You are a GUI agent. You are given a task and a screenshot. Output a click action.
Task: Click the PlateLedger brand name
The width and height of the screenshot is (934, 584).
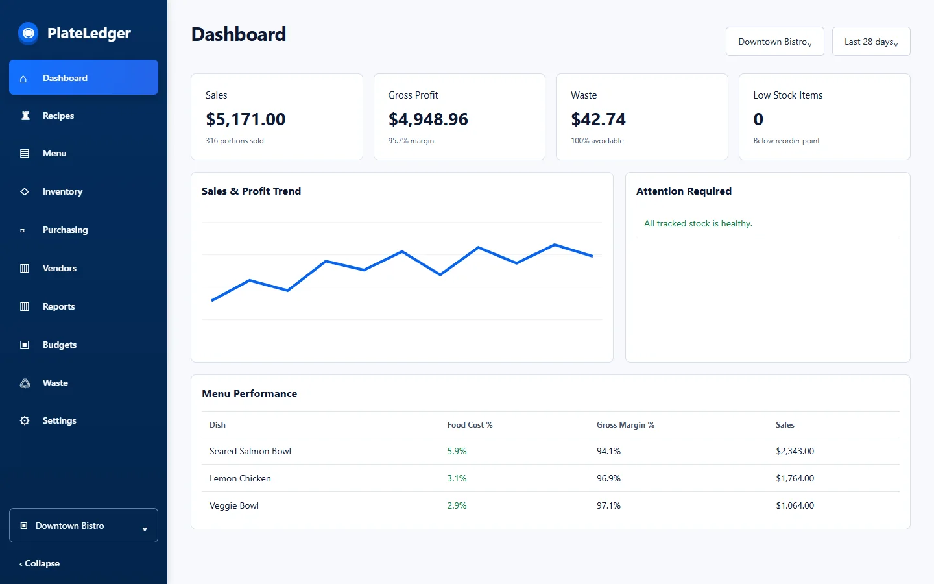(89, 33)
